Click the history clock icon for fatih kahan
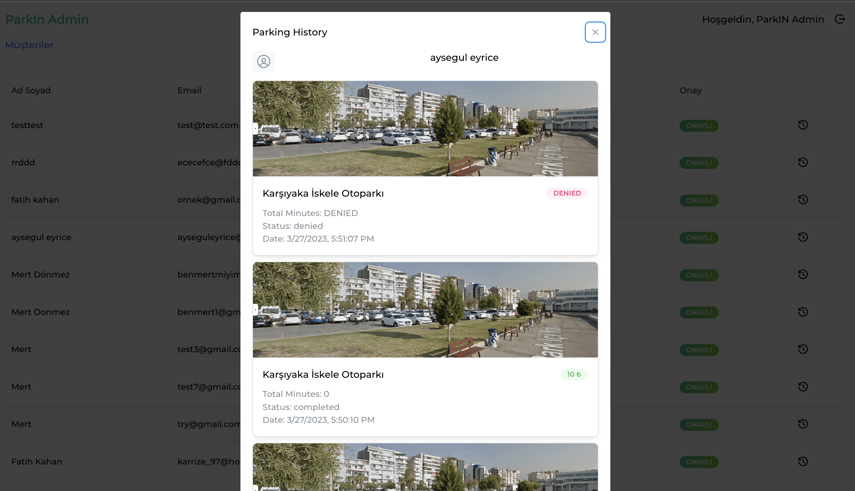 pos(803,200)
